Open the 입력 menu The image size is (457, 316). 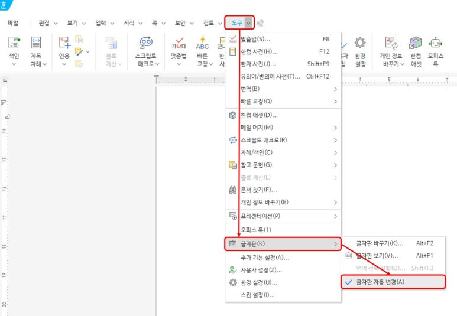click(101, 23)
